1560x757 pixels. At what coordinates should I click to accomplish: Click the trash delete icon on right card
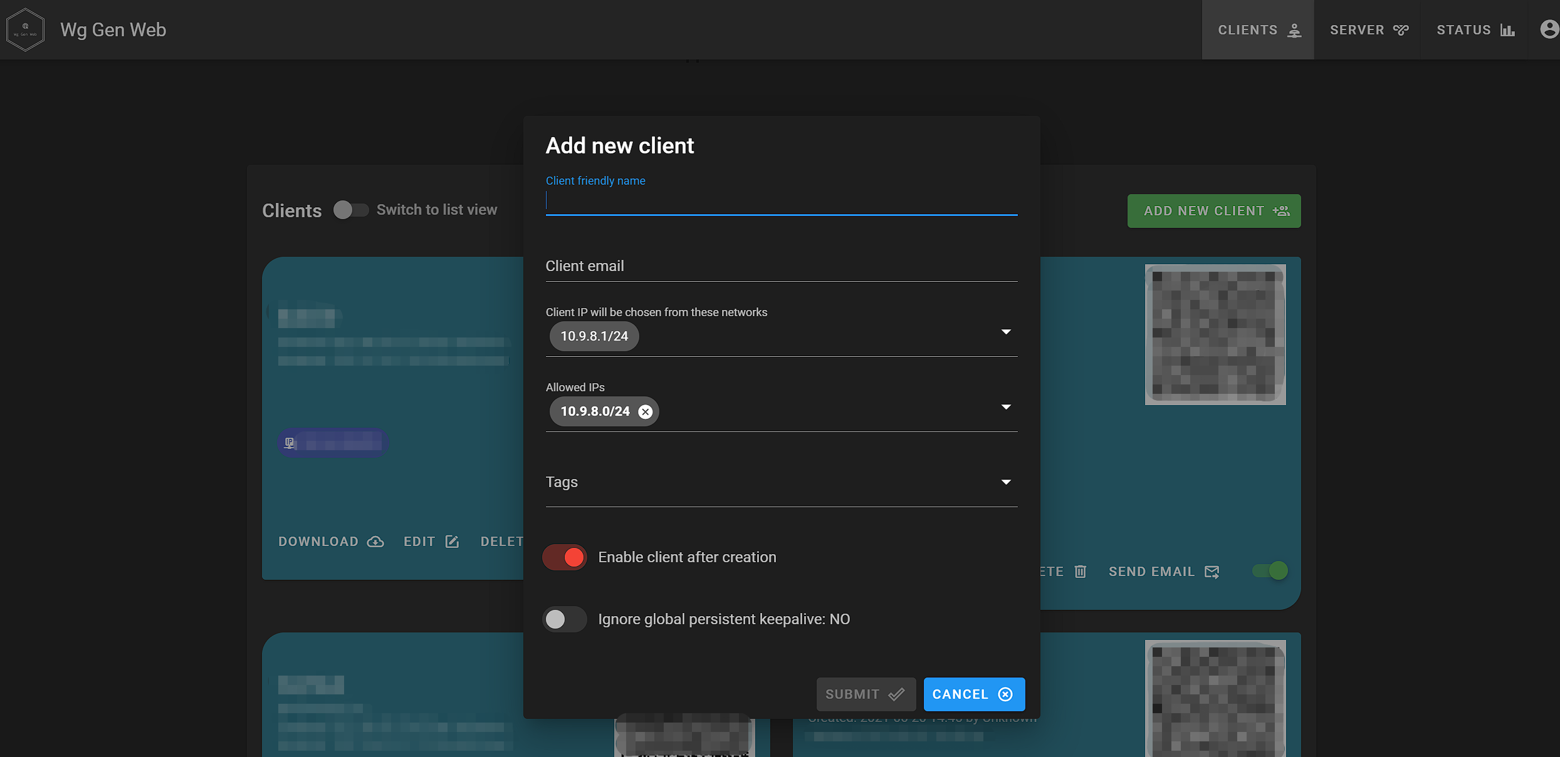click(1080, 572)
